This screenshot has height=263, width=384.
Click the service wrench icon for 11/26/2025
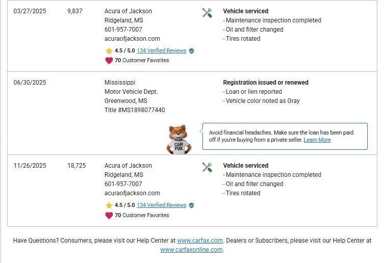point(207,167)
